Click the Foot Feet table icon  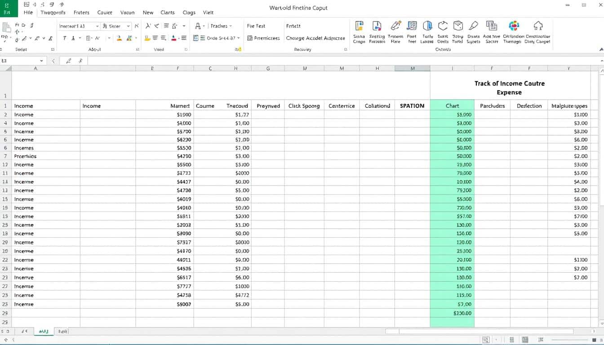pos(412,26)
